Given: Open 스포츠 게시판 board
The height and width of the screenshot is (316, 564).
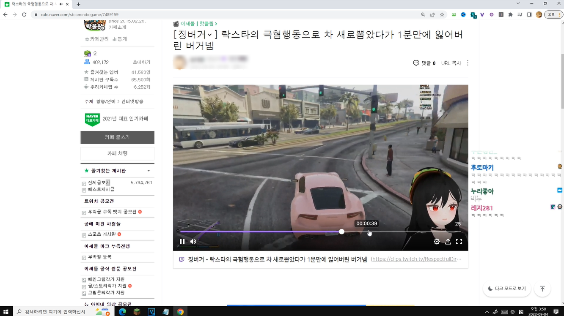Looking at the screenshot, I should [x=102, y=234].
